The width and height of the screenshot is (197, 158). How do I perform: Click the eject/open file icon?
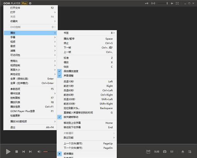183,151
